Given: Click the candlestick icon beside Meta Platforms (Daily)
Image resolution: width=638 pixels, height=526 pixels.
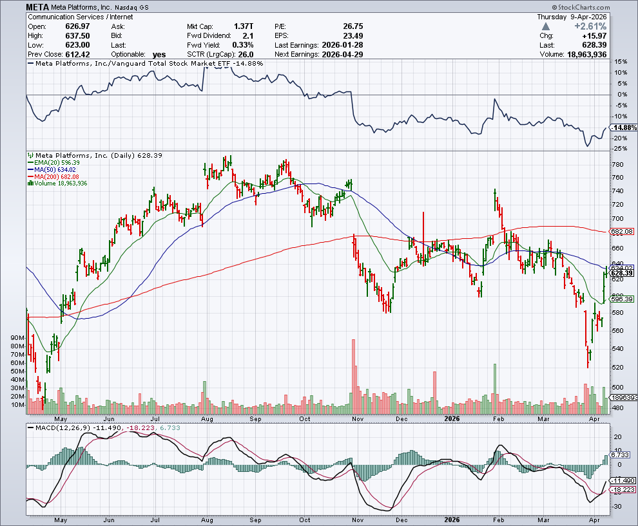Looking at the screenshot, I should (x=30, y=155).
